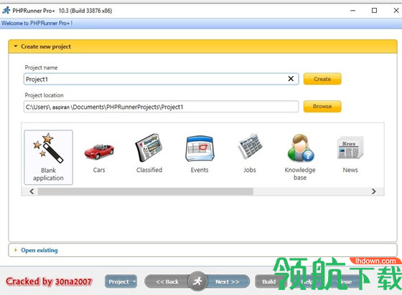Pick the Classified template icon
This screenshot has height=295, width=402.
click(x=149, y=147)
